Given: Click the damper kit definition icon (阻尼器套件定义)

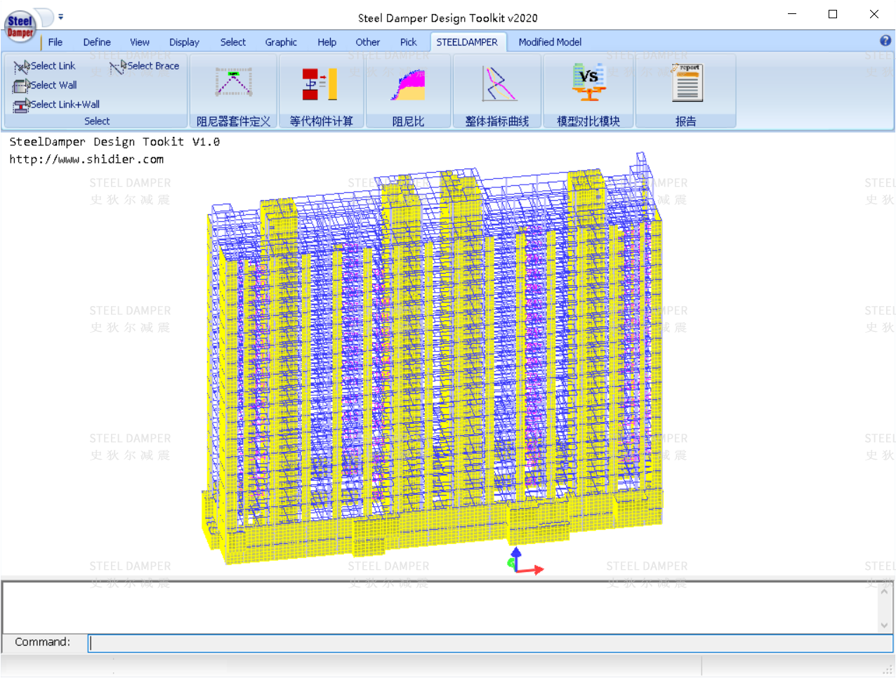Looking at the screenshot, I should 233,82.
